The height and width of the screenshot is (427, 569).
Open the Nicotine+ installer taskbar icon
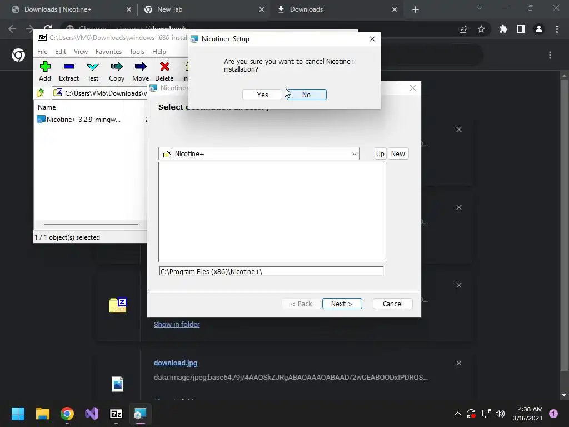pos(141,414)
